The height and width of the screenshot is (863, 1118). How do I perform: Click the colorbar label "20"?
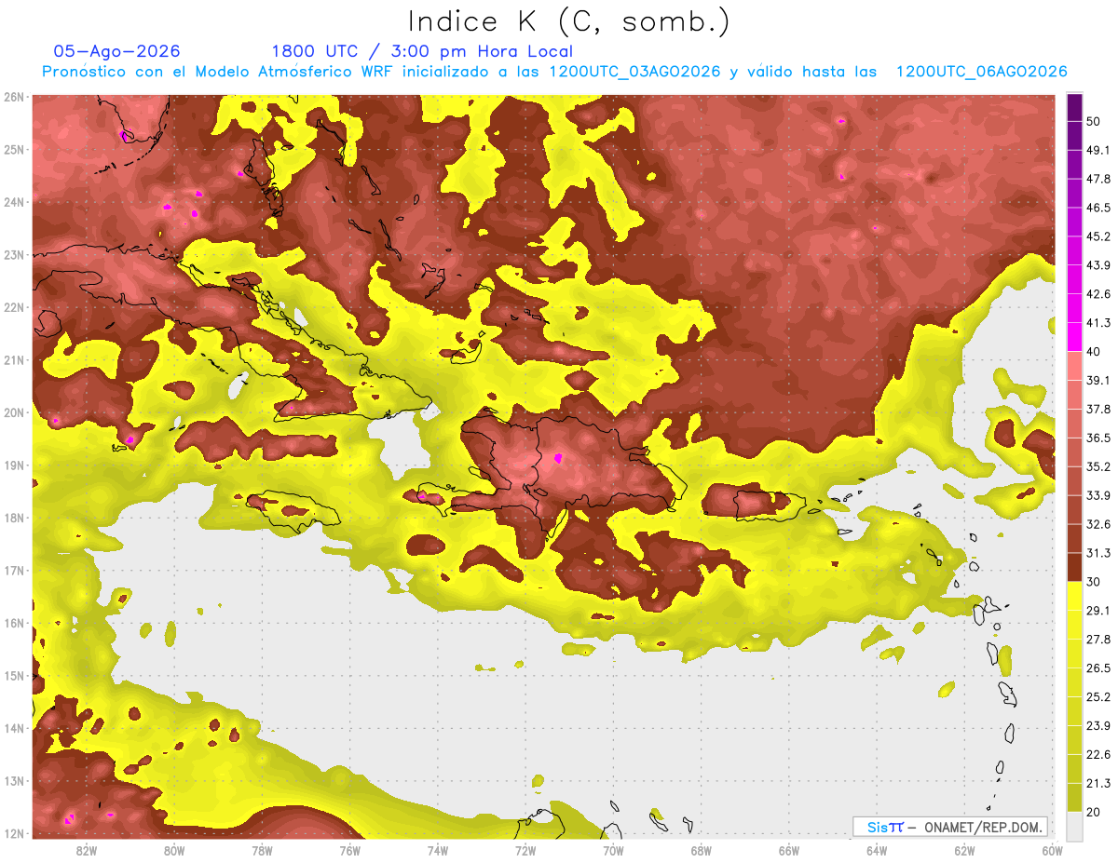(1094, 813)
